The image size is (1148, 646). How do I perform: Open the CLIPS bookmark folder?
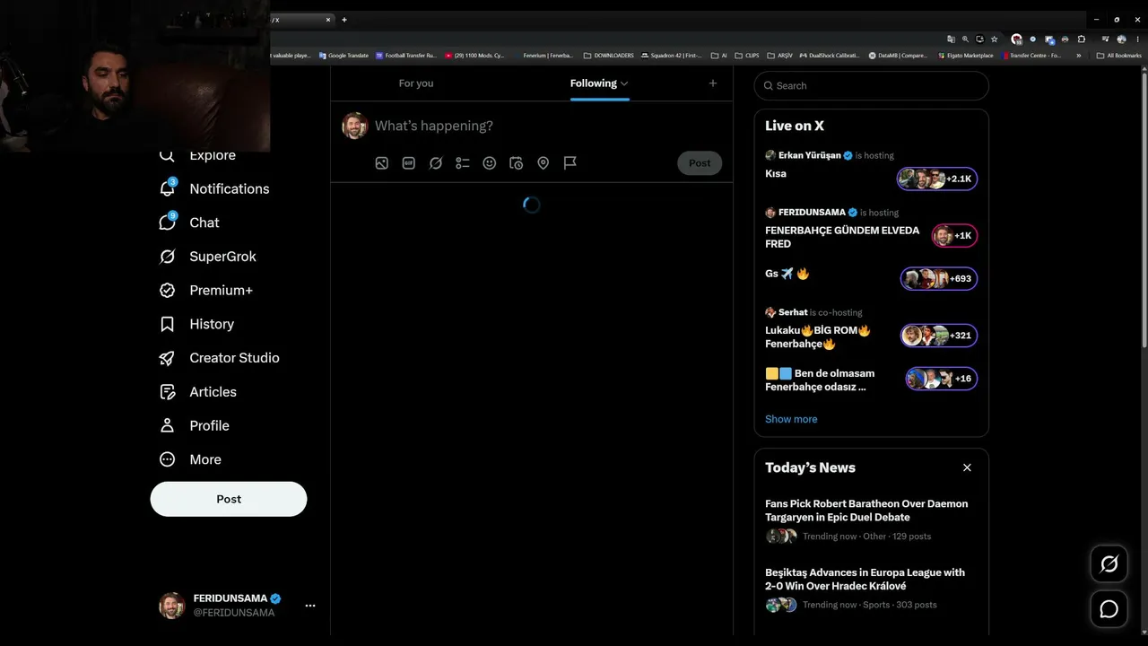(747, 56)
